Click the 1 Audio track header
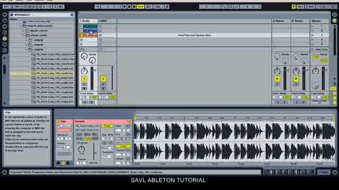The width and height of the screenshot is (339, 190). pos(88,21)
